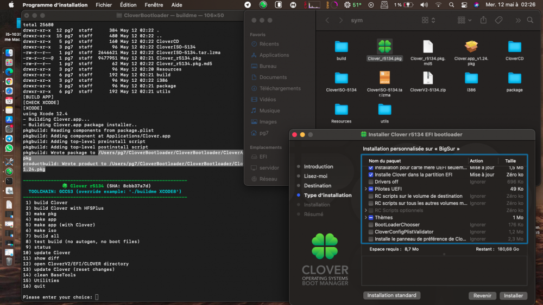Click the 'Installation standard' button

(392, 295)
